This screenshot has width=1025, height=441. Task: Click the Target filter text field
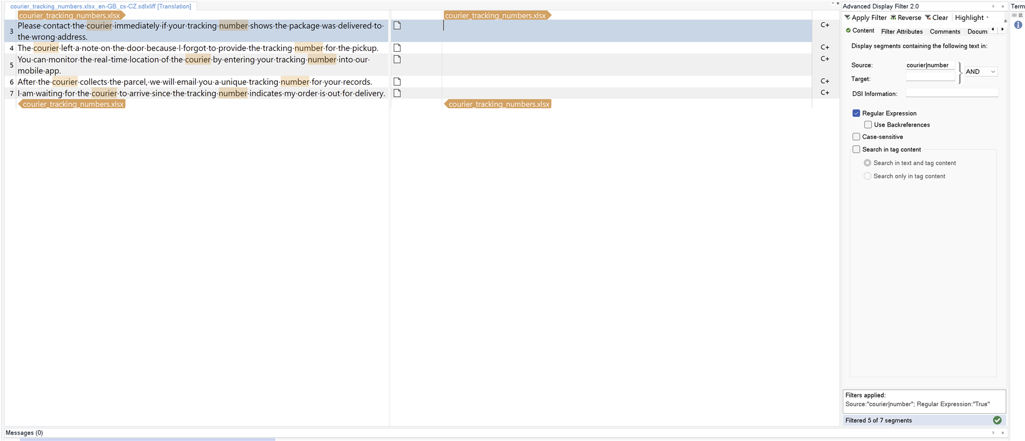[930, 77]
